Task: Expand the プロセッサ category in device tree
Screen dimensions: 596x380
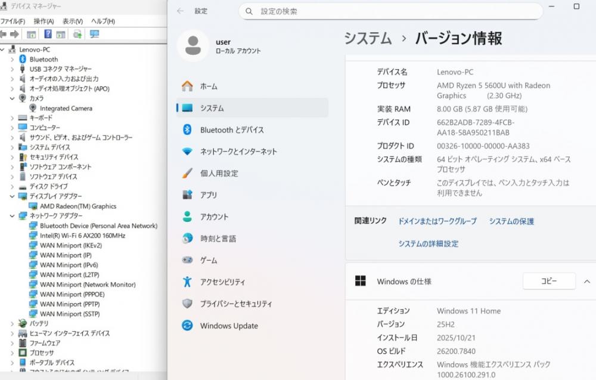Action: (12, 353)
